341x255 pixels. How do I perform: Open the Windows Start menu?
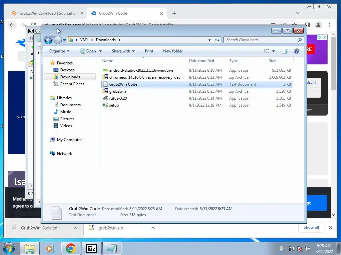coord(9,248)
